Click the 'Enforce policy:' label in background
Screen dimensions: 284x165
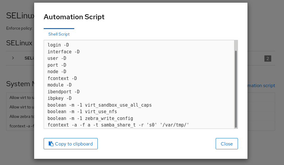[x=19, y=28]
